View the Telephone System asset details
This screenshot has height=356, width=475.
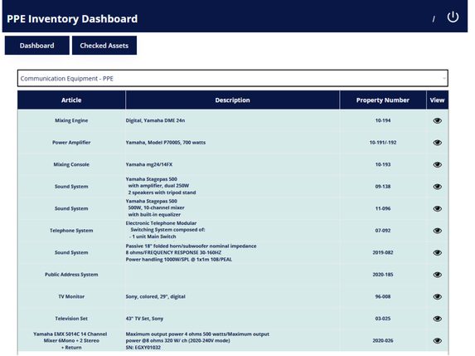[x=437, y=231]
